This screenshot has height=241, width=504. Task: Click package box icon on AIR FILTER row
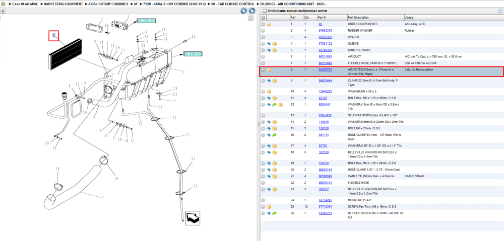269,69
